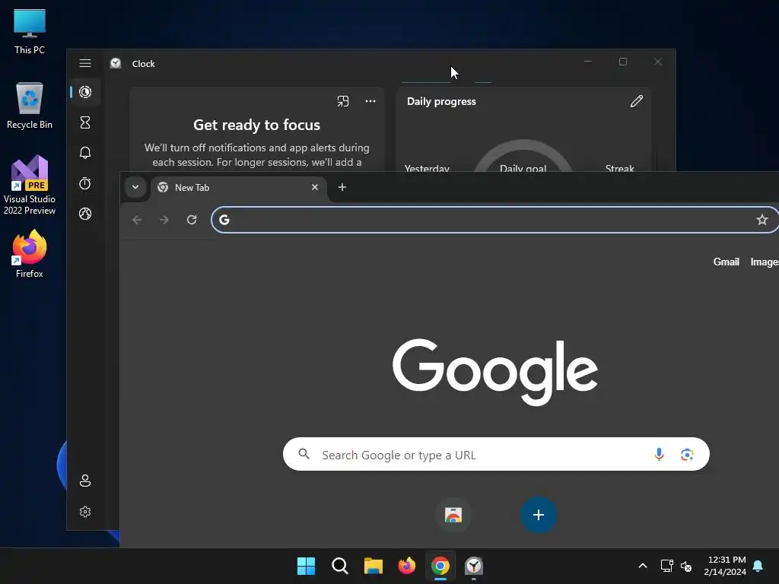Open the taskbar date and time

(x=725, y=566)
